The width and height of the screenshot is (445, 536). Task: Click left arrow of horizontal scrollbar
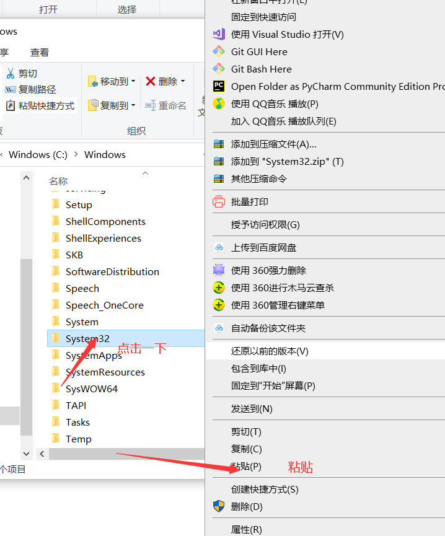pos(42,454)
